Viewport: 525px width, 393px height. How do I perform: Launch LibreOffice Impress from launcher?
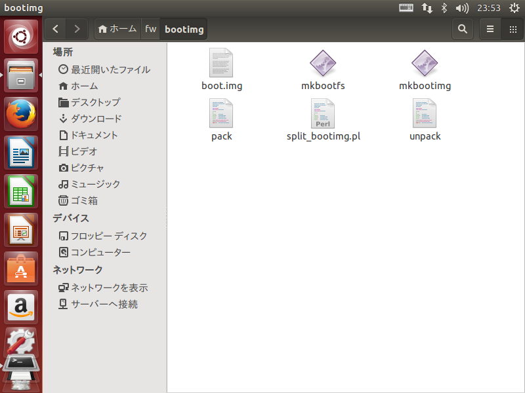tap(21, 231)
